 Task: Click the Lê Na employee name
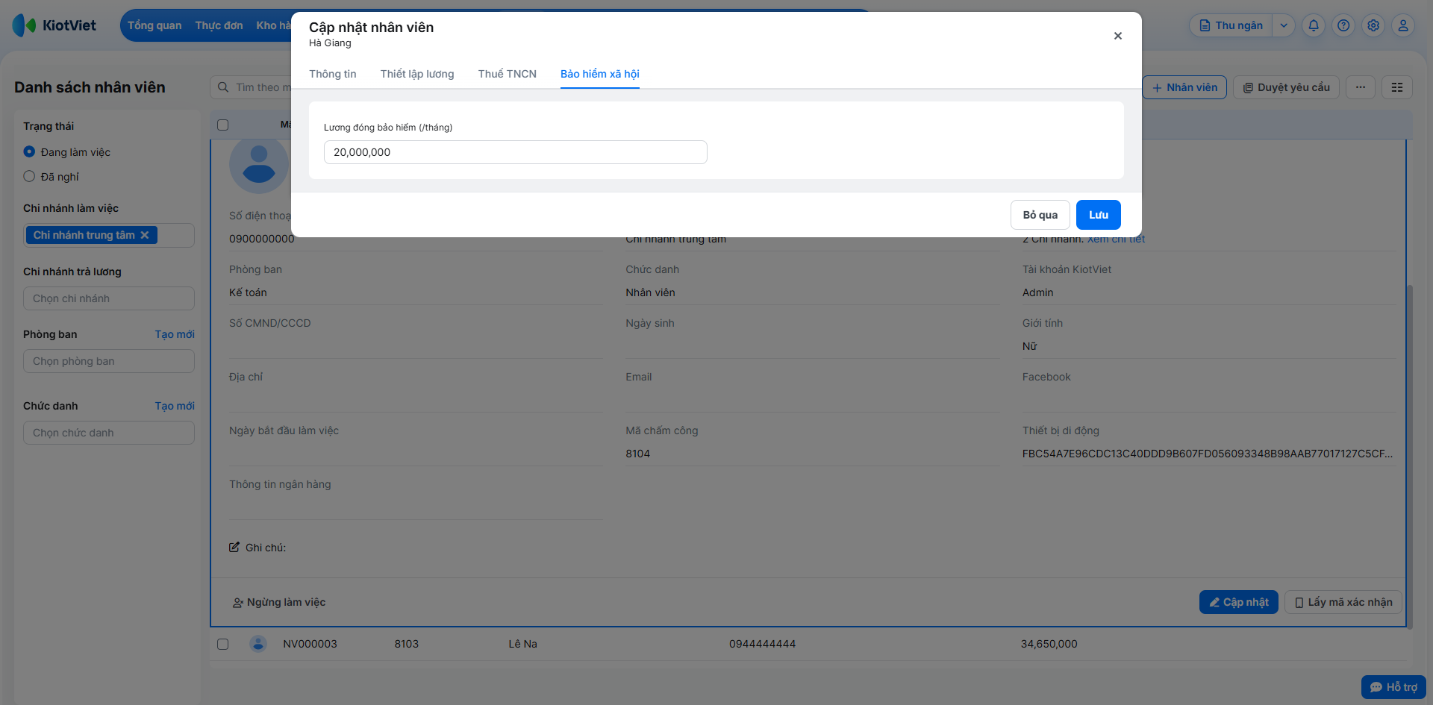523,644
